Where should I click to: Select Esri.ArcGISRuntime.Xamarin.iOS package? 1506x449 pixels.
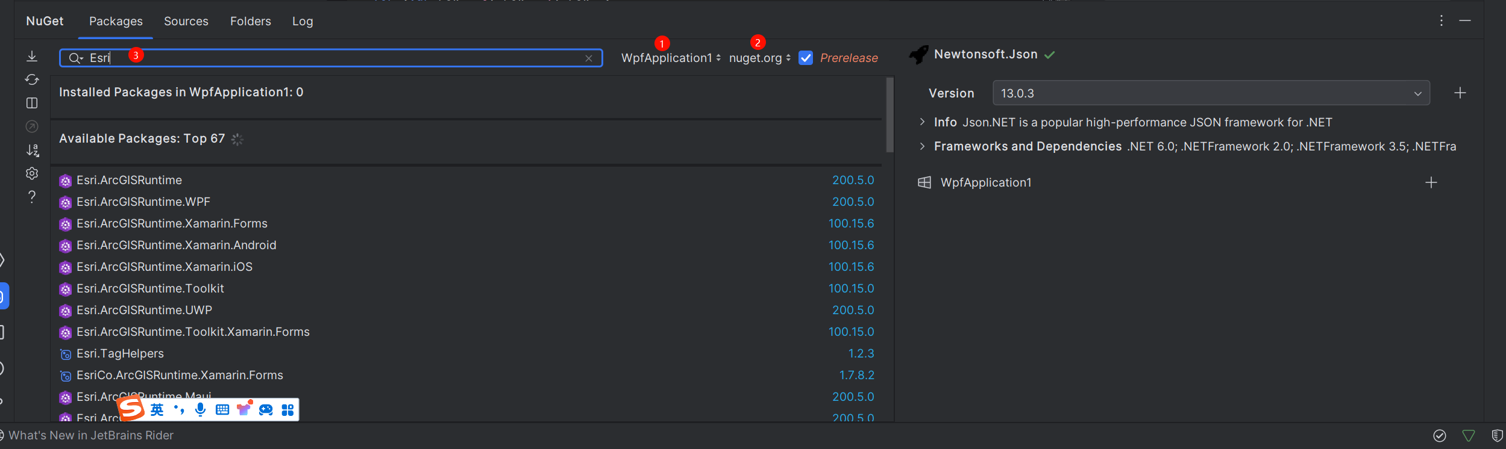pos(466,267)
